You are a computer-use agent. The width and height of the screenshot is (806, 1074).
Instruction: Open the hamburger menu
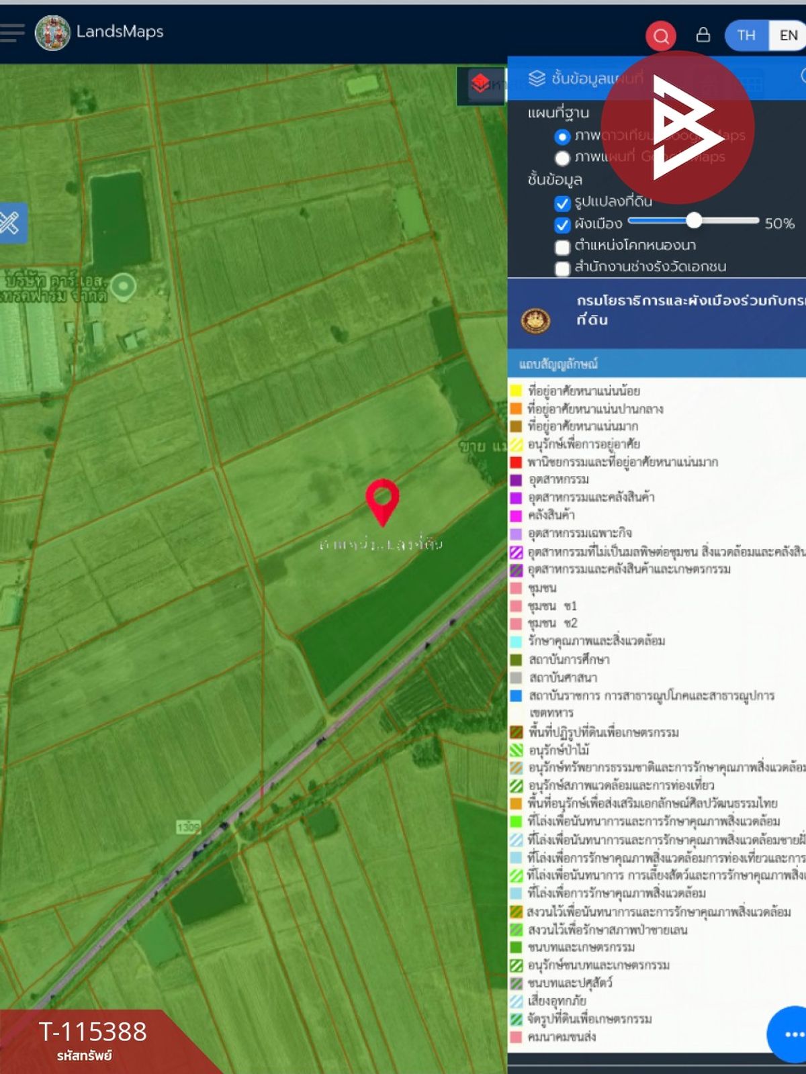(11, 32)
